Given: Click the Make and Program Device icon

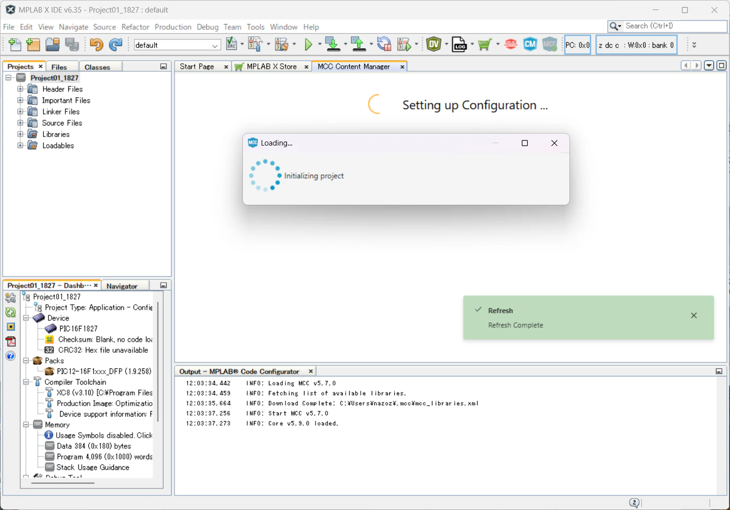Looking at the screenshot, I should tap(333, 44).
